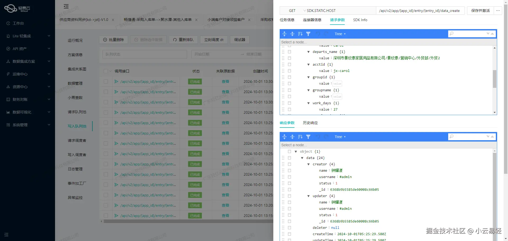Collapse the departs_name tree node
The height and width of the screenshot is (241, 508).
point(308,52)
